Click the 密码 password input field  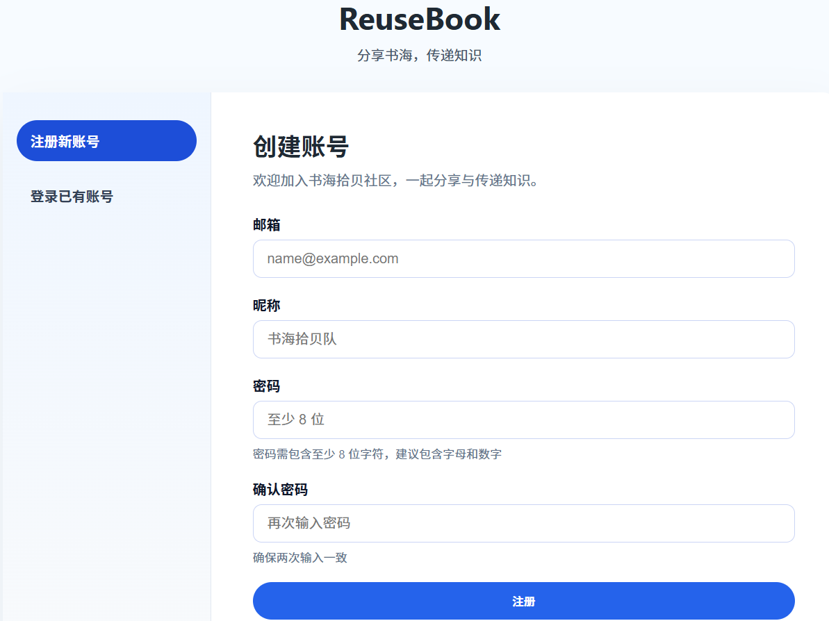[x=523, y=420]
